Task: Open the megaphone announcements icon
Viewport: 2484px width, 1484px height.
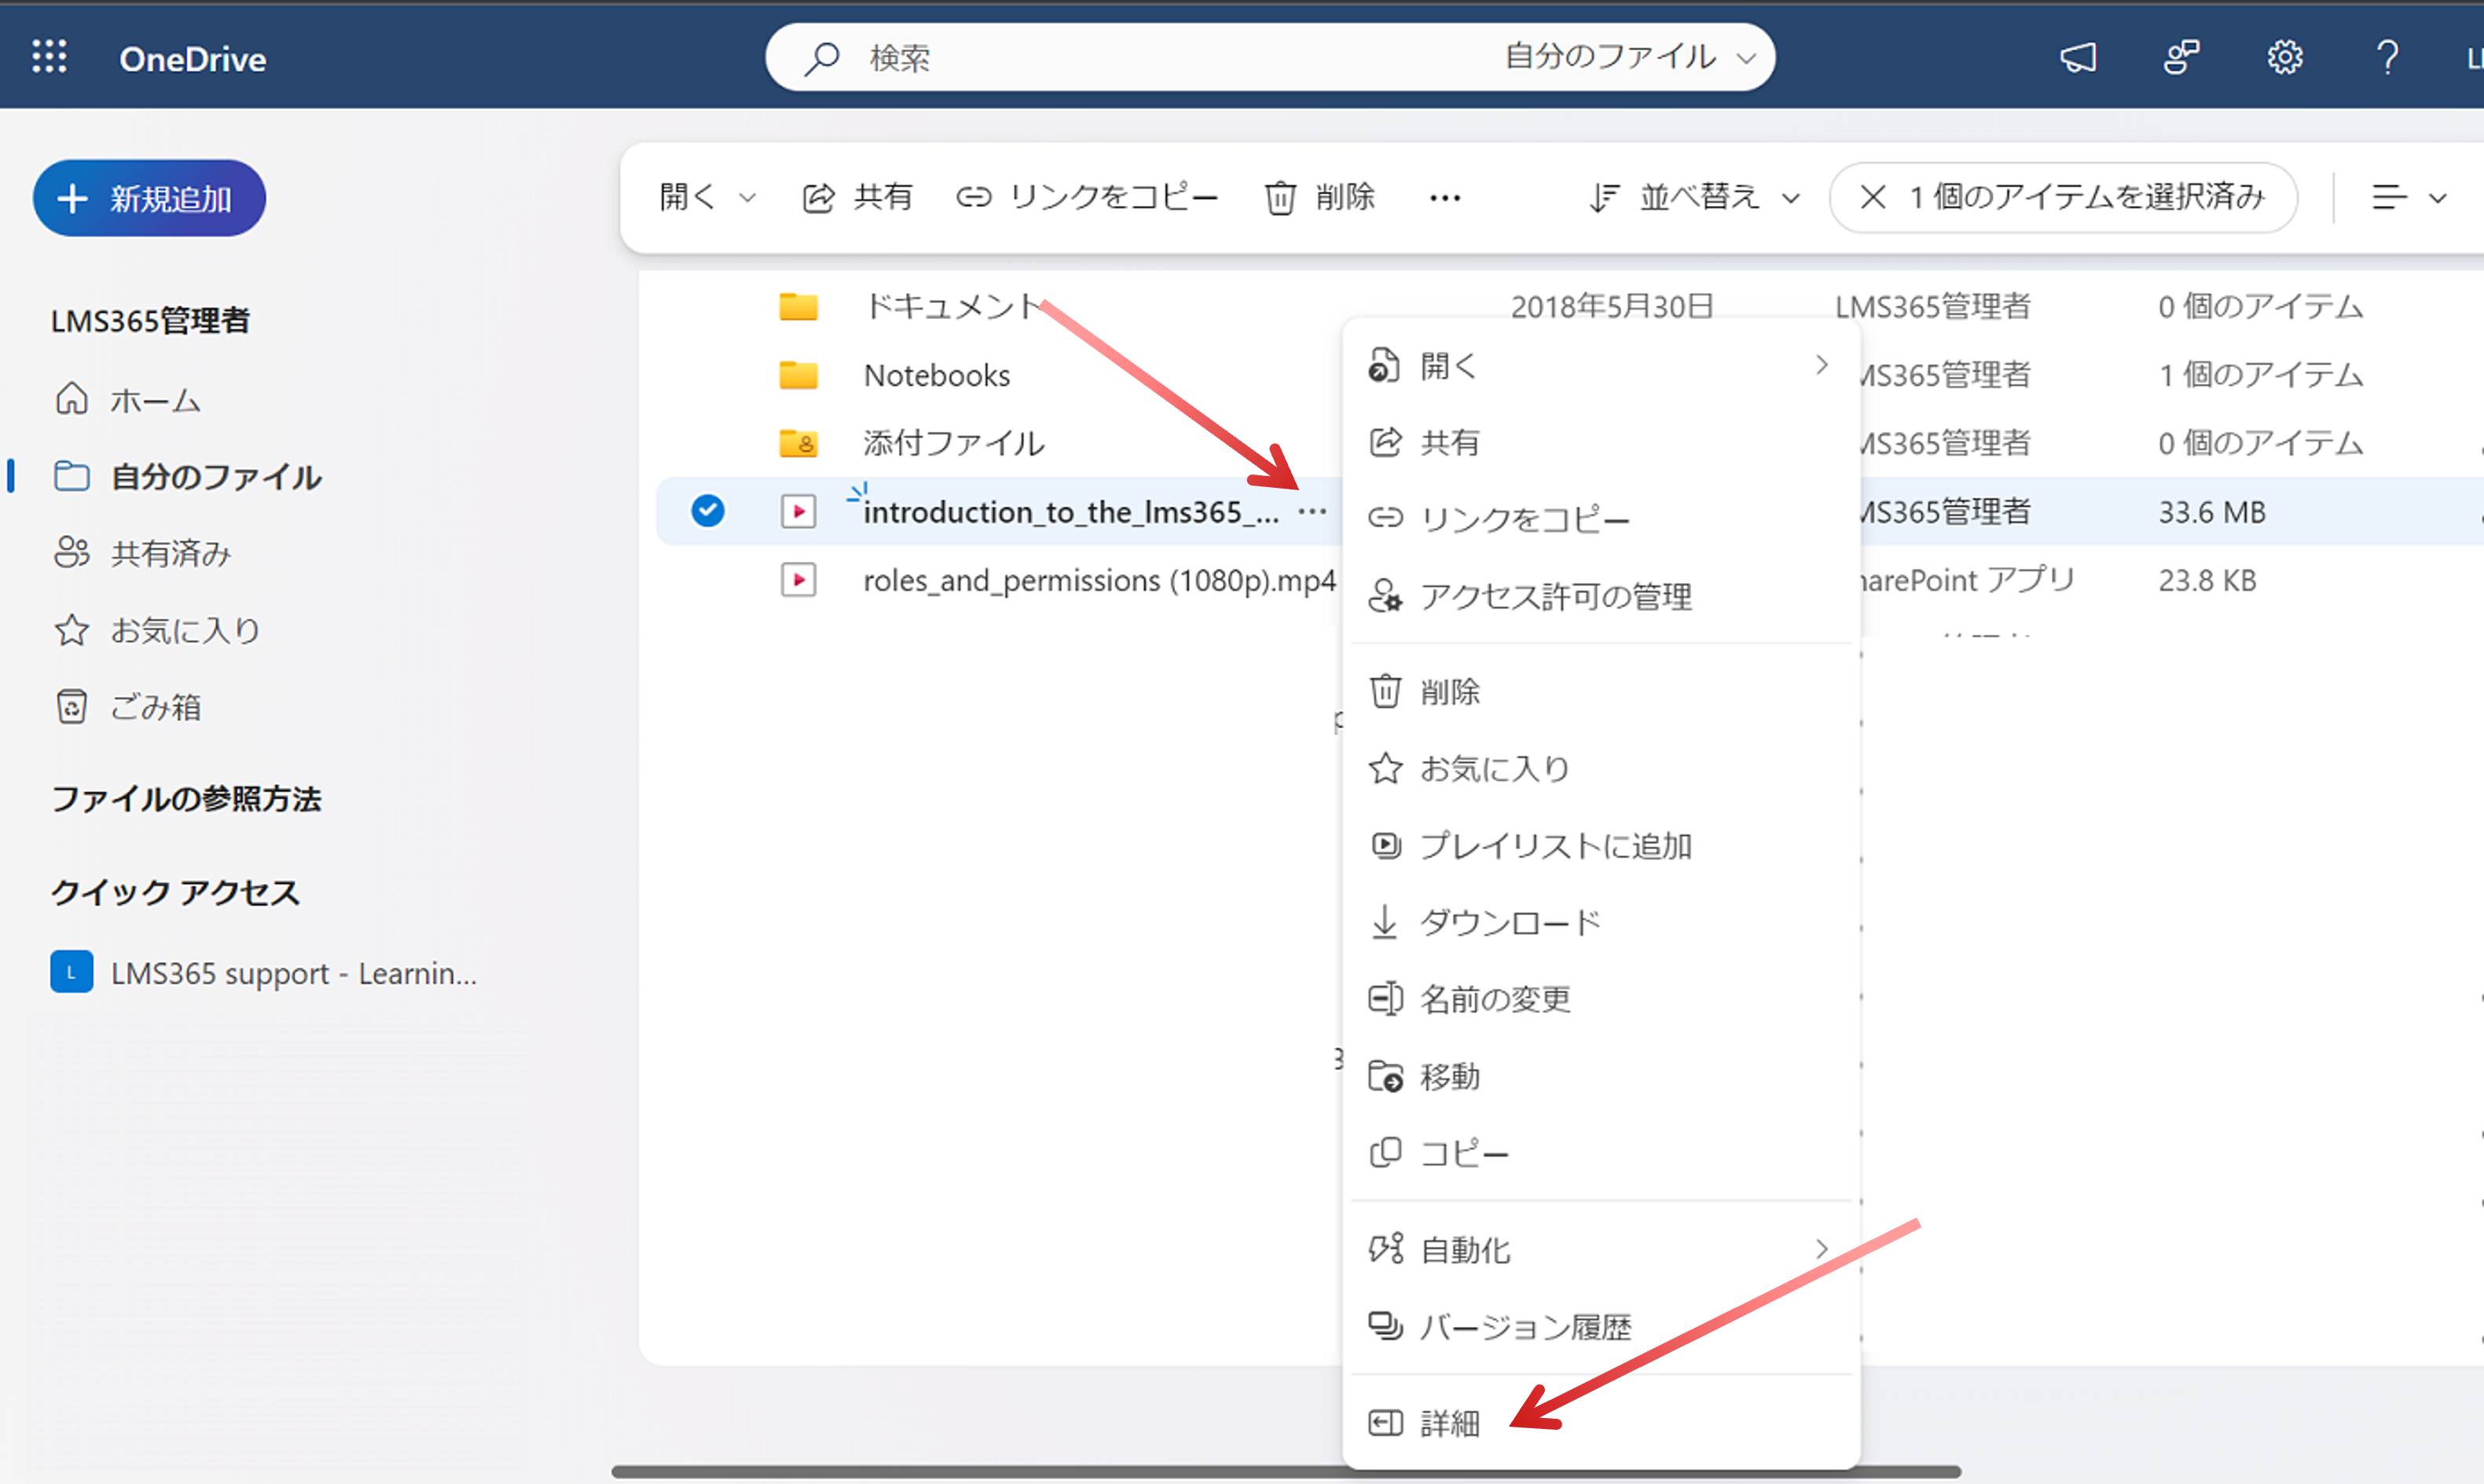Action: (2078, 57)
